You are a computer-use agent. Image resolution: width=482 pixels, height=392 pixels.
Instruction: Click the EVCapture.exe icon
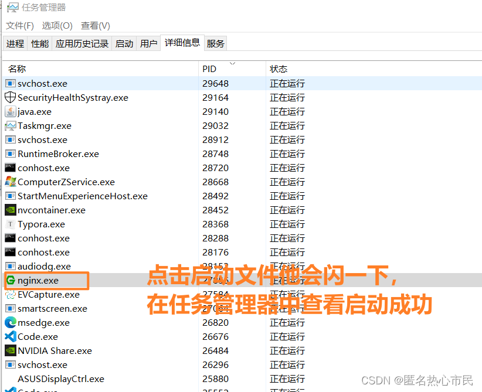click(x=10, y=294)
